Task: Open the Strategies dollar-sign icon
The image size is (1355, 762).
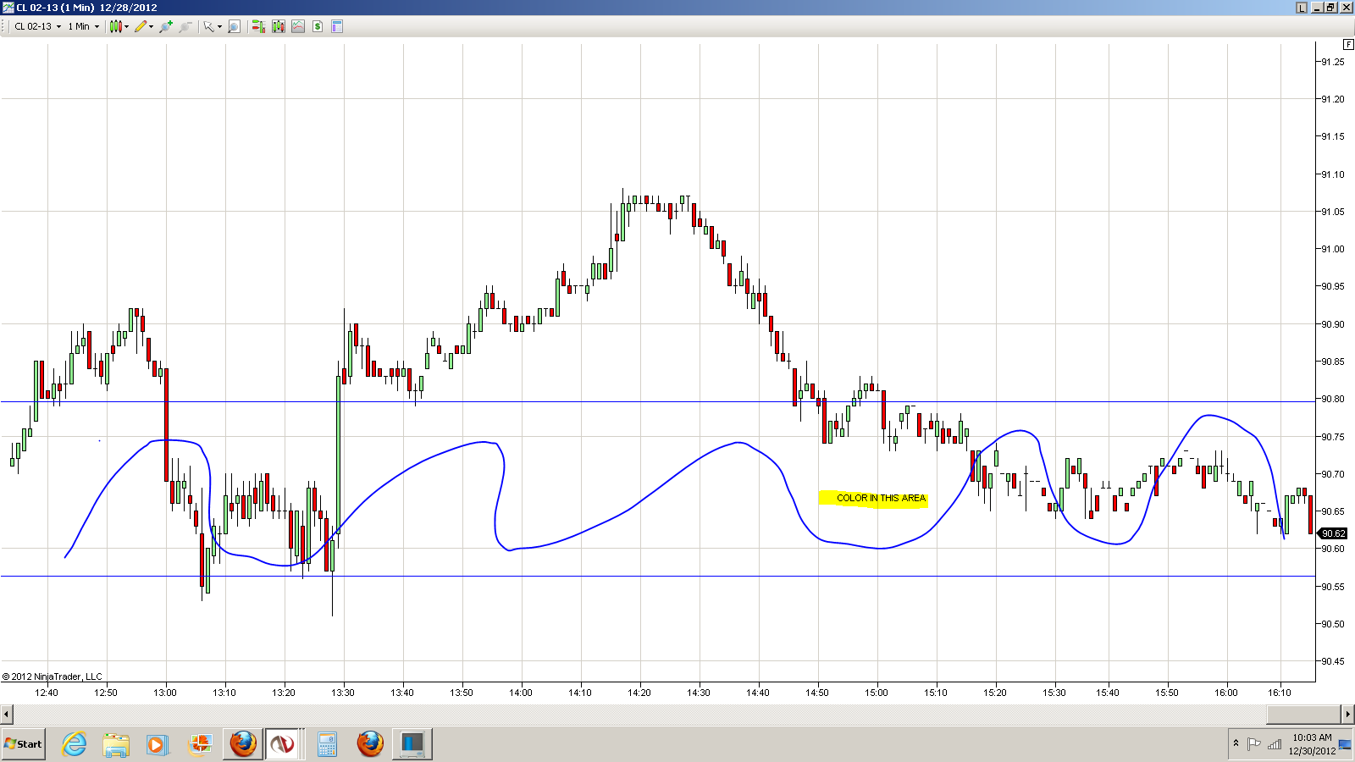Action: (318, 26)
